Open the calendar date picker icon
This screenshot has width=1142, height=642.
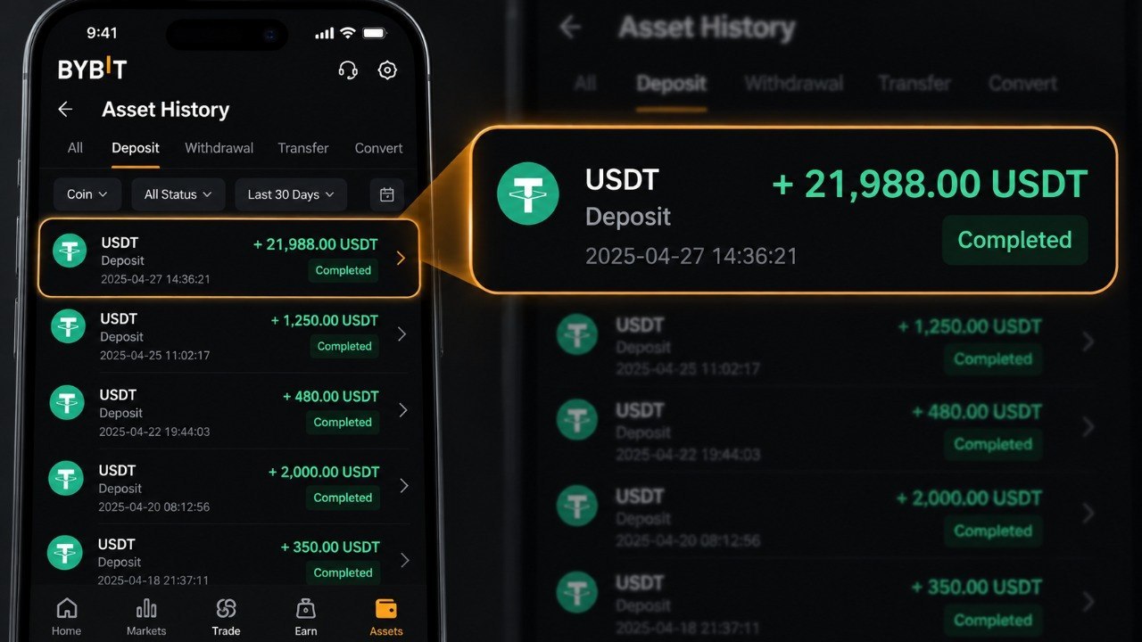[x=387, y=194]
